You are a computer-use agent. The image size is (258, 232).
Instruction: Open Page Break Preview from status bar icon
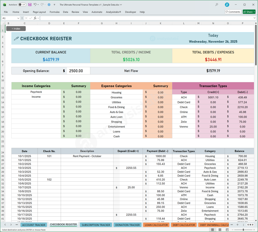coord(227,229)
